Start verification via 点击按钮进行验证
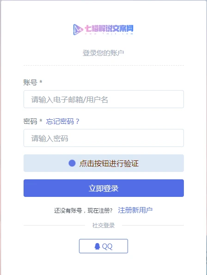This screenshot has width=207, height=275. 103,163
